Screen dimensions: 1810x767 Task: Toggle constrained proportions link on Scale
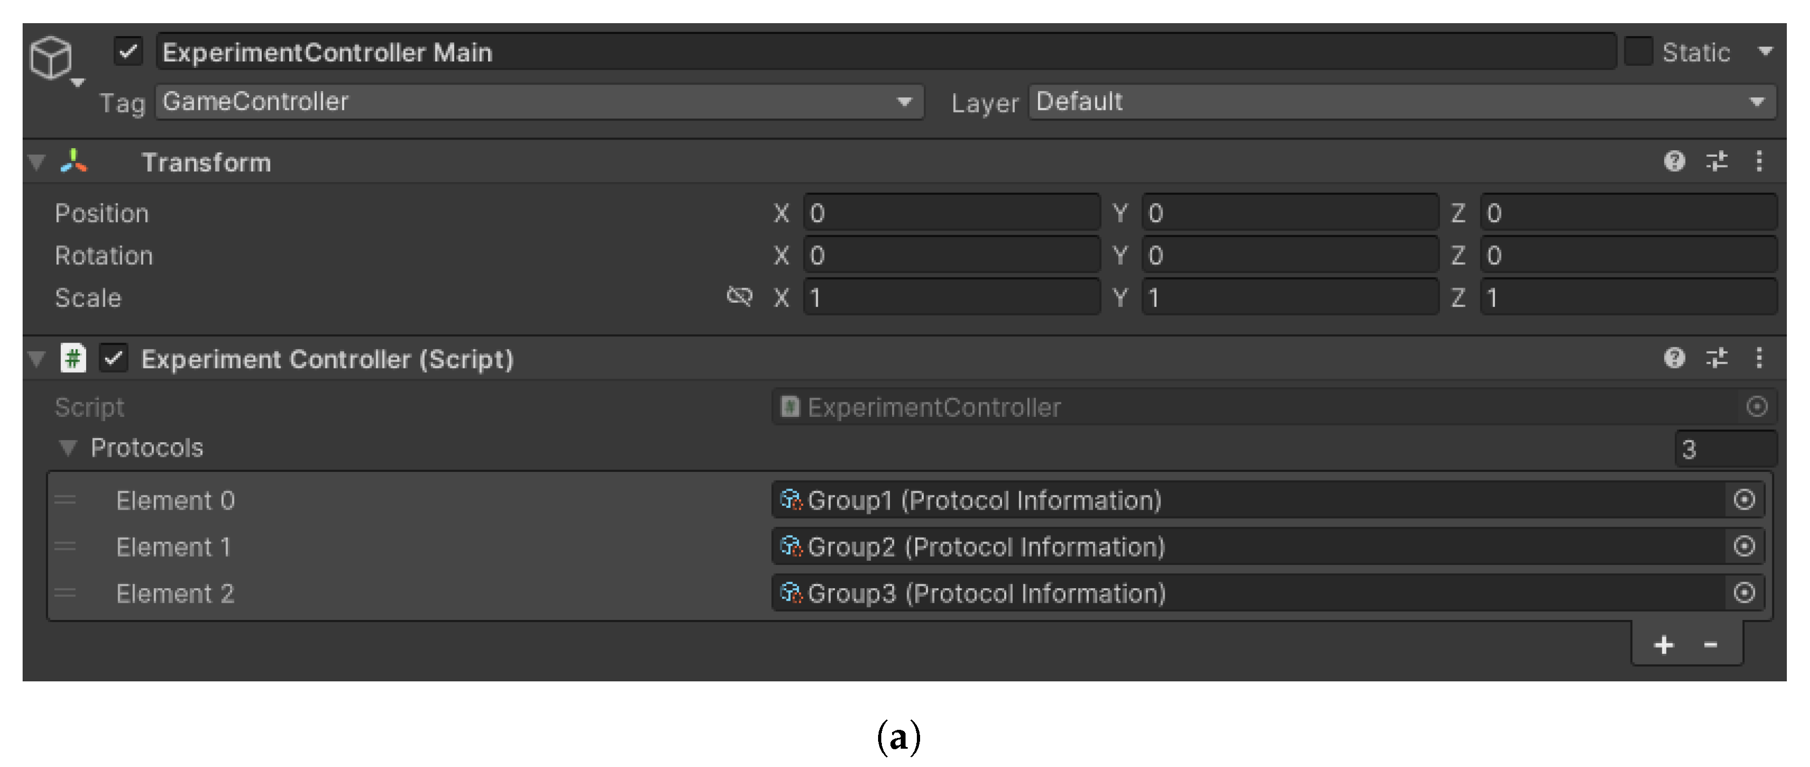pyautogui.click(x=739, y=296)
